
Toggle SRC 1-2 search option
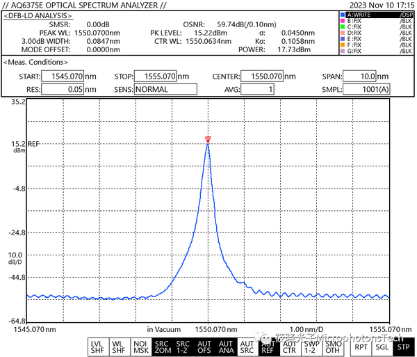click(x=183, y=347)
